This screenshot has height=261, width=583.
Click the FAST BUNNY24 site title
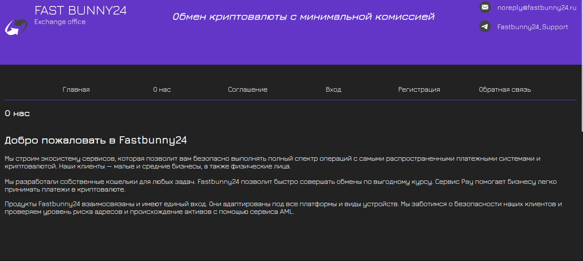(81, 11)
